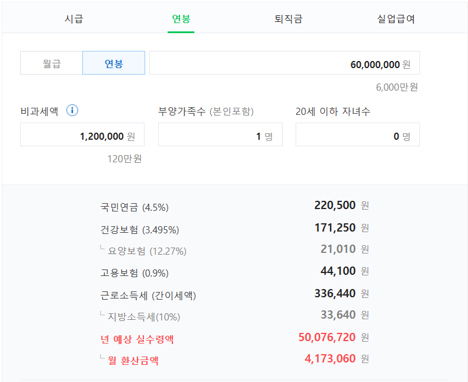This screenshot has height=382, width=468.
Task: Click the 비과세액 label text
Action: click(39, 111)
